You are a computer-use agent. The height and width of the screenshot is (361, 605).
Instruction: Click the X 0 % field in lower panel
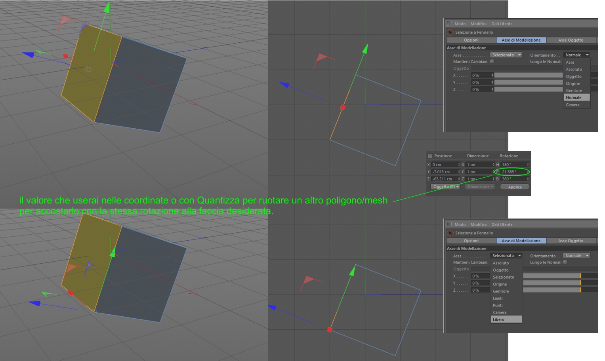pyautogui.click(x=481, y=276)
